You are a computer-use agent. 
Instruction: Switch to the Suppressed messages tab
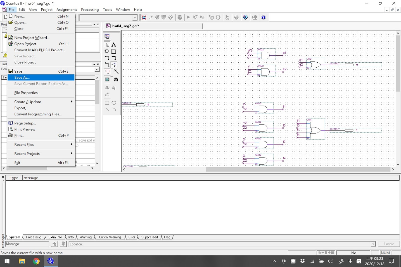pos(150,237)
